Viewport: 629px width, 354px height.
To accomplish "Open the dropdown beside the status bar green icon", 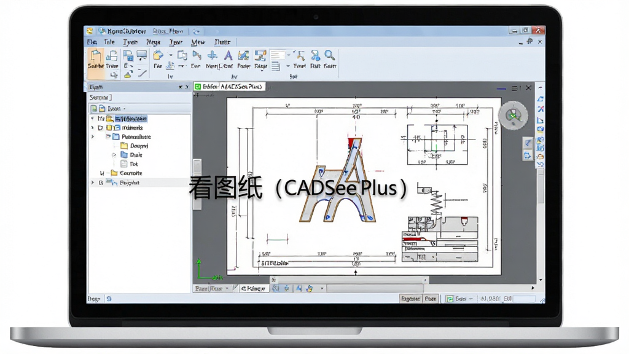I will point(471,299).
